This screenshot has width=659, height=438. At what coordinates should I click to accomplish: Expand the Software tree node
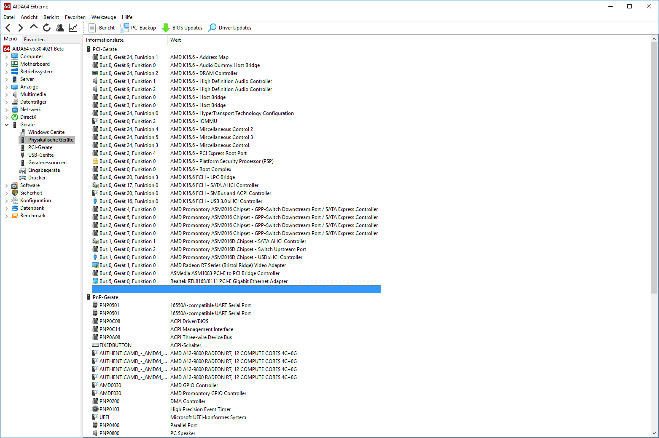click(x=6, y=186)
